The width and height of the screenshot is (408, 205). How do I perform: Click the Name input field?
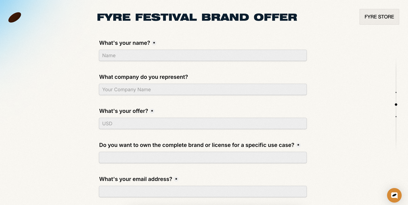coord(203,55)
